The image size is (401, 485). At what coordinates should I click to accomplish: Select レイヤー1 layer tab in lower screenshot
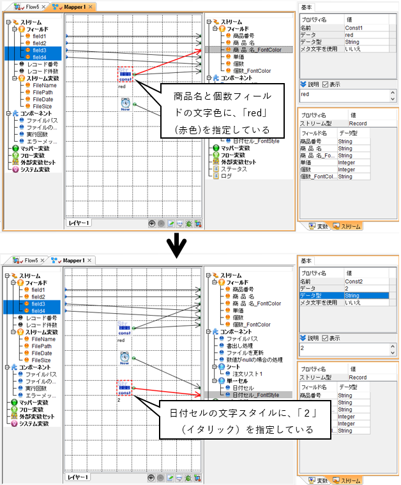coord(78,477)
